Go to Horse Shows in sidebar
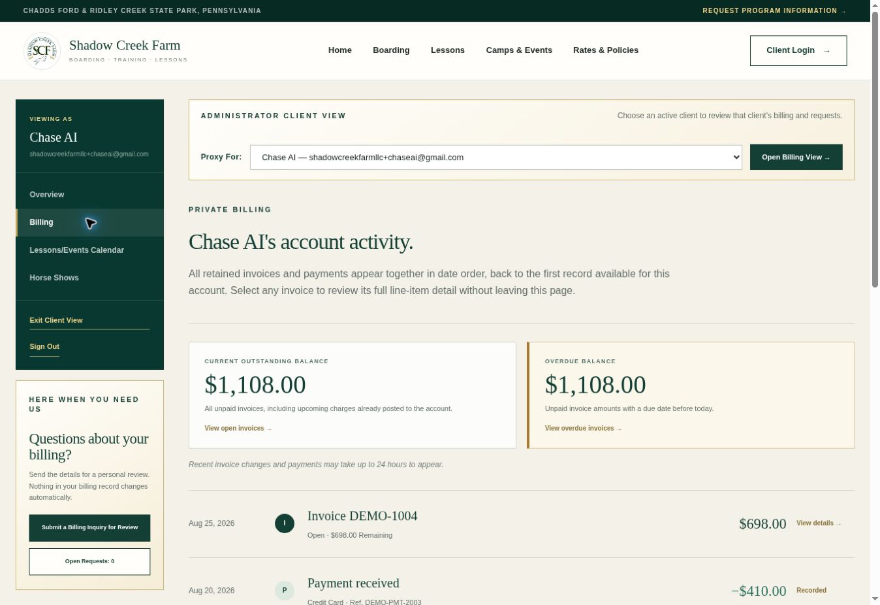This screenshot has height=605, width=880. 90,278
